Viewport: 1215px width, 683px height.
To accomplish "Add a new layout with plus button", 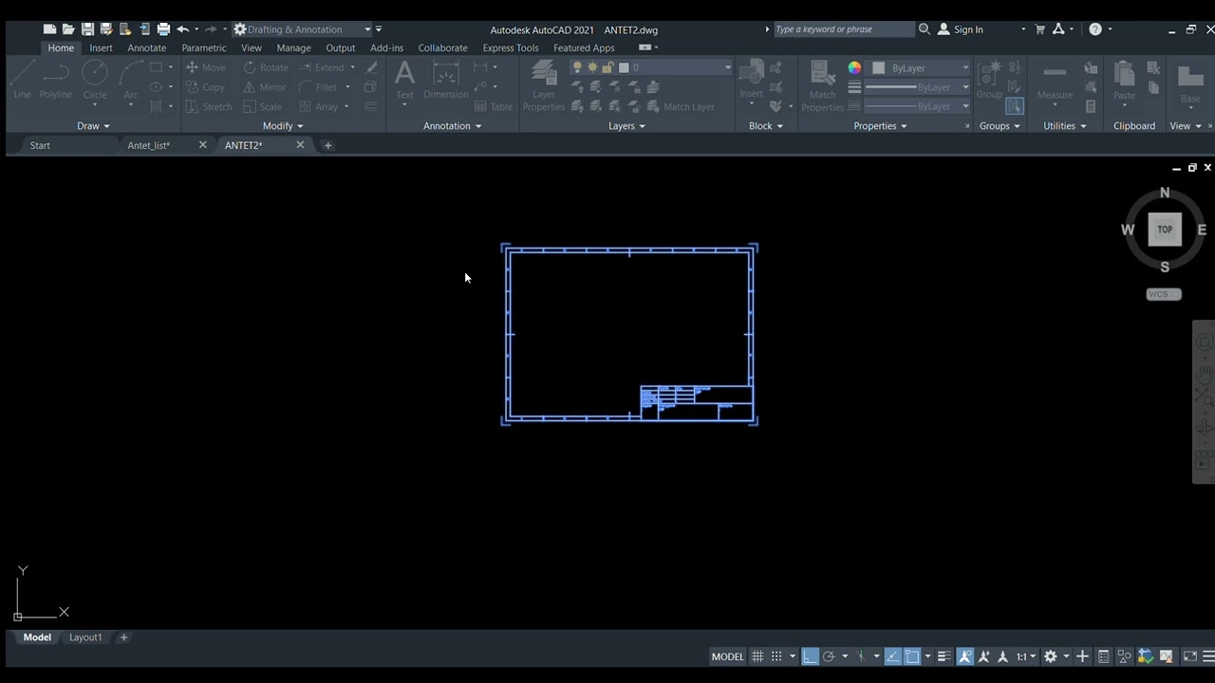I will tap(123, 637).
